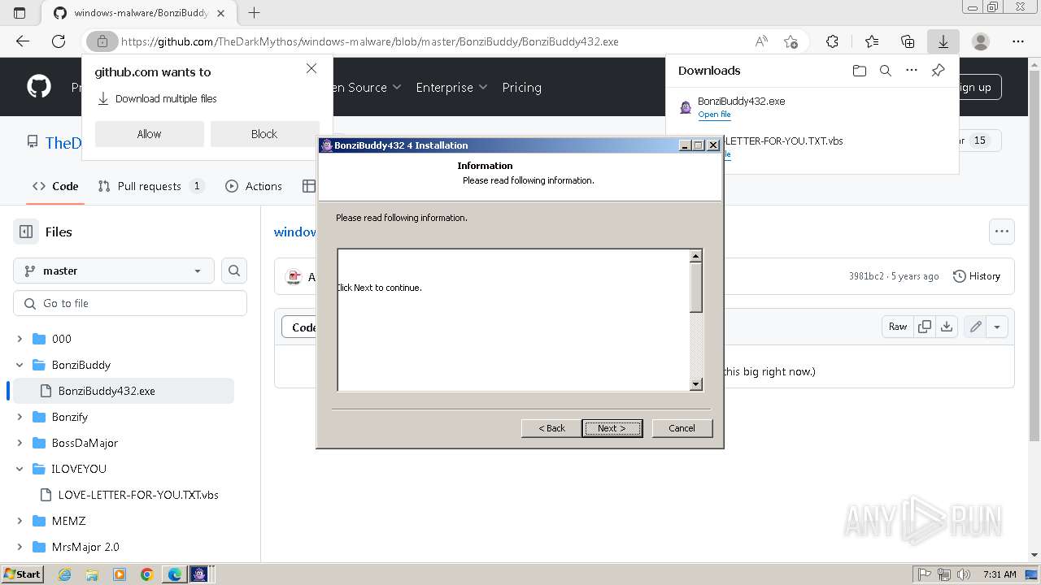Open the browser extensions icon
The height and width of the screenshot is (585, 1041).
832,41
